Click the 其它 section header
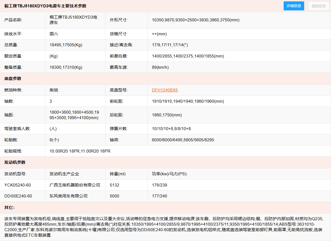This screenshot has height=241, width=331. pyautogui.click(x=9, y=207)
